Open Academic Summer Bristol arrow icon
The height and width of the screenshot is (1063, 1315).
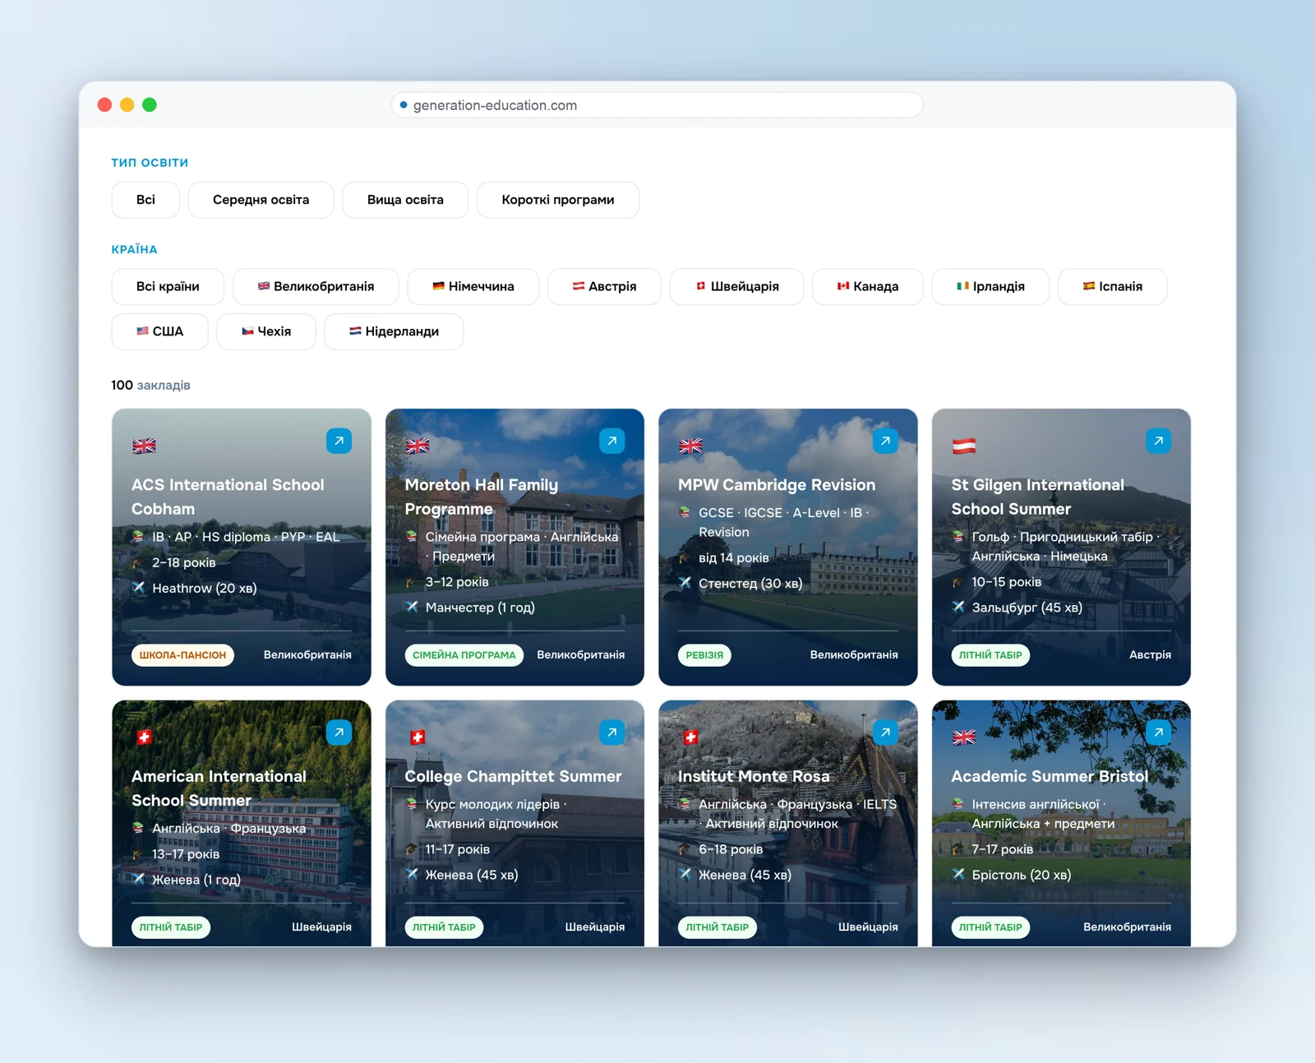point(1159,733)
